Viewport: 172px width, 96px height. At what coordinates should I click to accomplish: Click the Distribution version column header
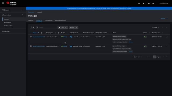(x=101, y=33)
